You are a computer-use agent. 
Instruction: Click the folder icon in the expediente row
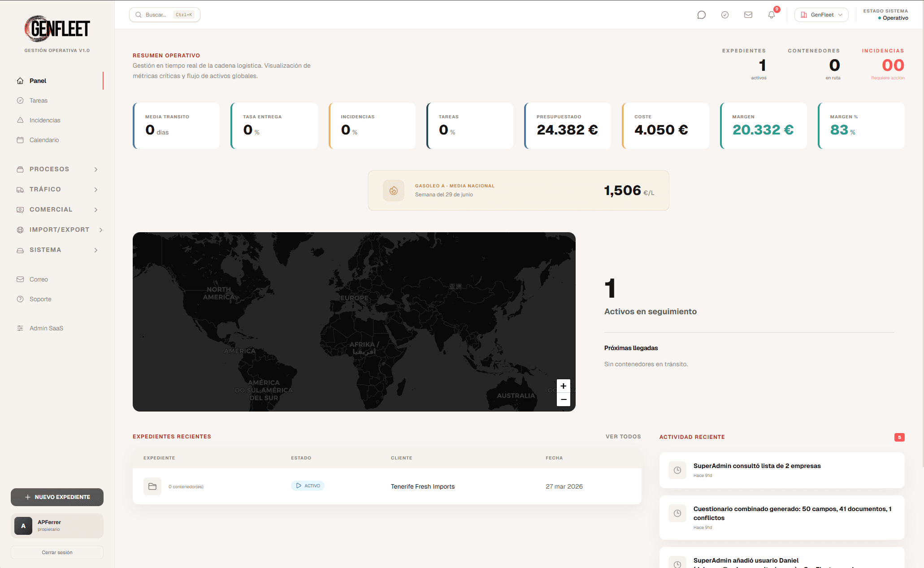tap(152, 486)
